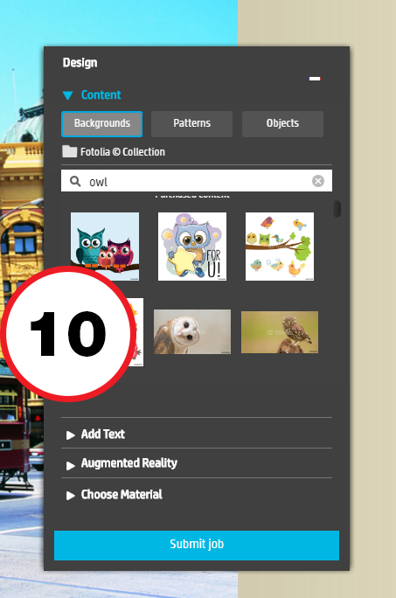Minimize the Design panel
This screenshot has width=396, height=598.
point(315,79)
